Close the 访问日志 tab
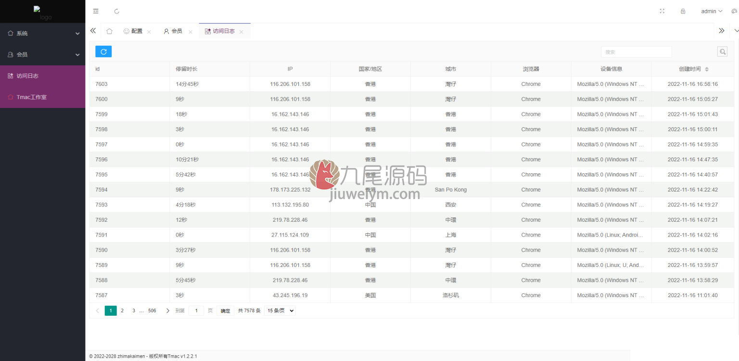This screenshot has height=361, width=739. (242, 32)
